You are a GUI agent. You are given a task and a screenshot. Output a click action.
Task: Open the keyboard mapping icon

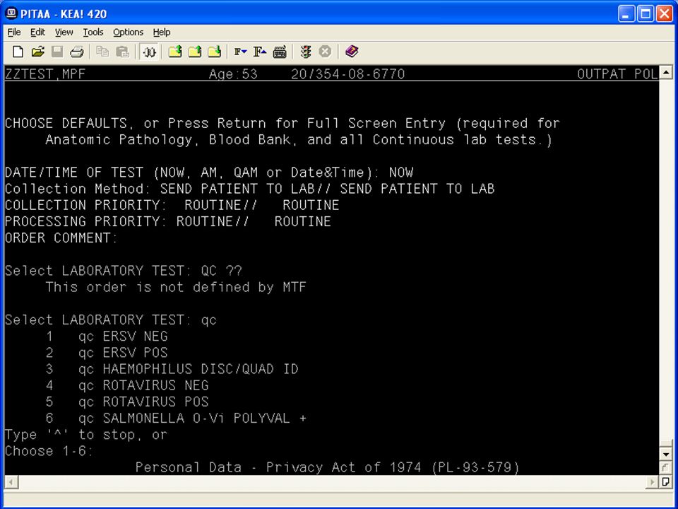coord(280,52)
